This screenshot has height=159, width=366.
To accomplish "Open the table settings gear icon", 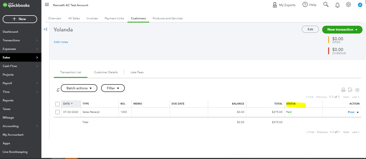I will click(x=357, y=90).
